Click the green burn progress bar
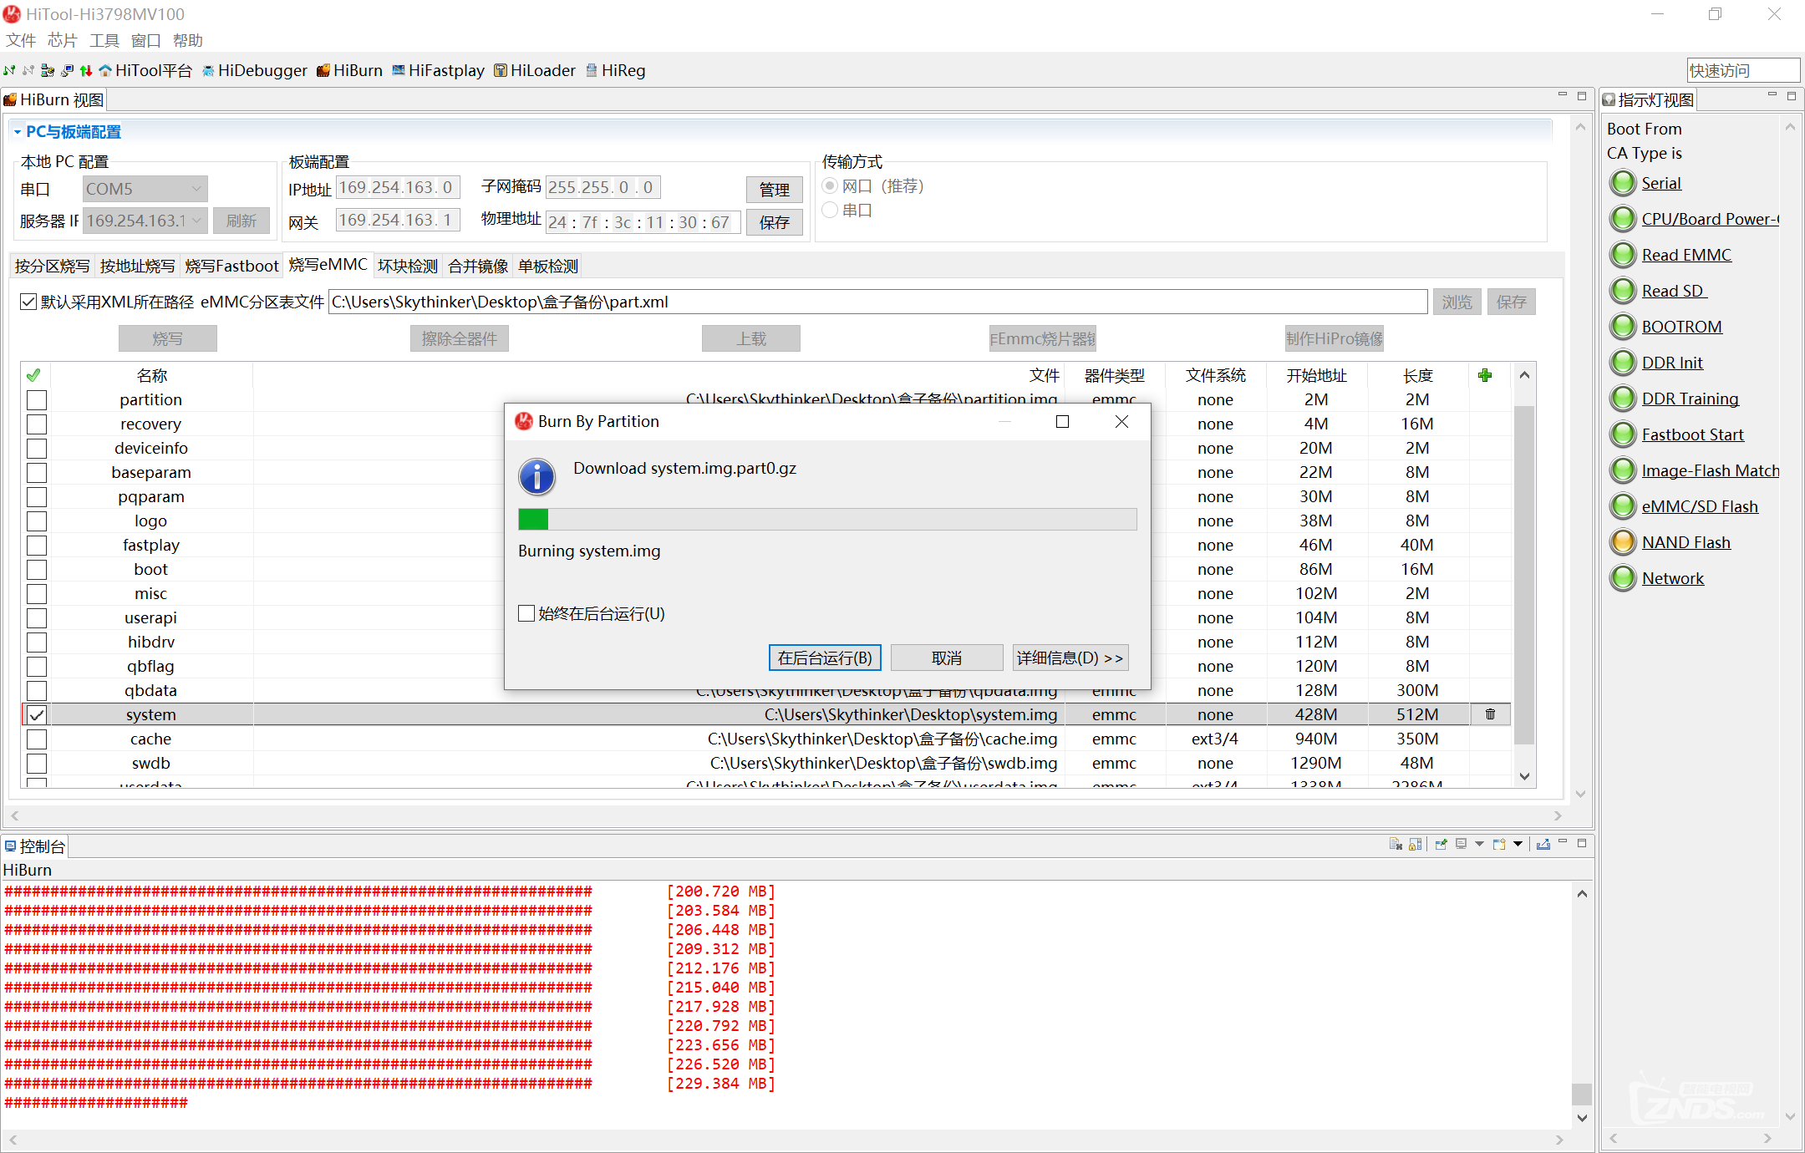 [x=827, y=519]
